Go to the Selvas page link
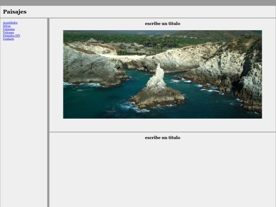The width and height of the screenshot is (276, 207). (x=7, y=26)
